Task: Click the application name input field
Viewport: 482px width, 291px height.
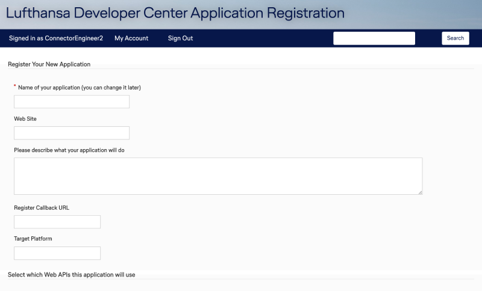Action: [x=72, y=102]
